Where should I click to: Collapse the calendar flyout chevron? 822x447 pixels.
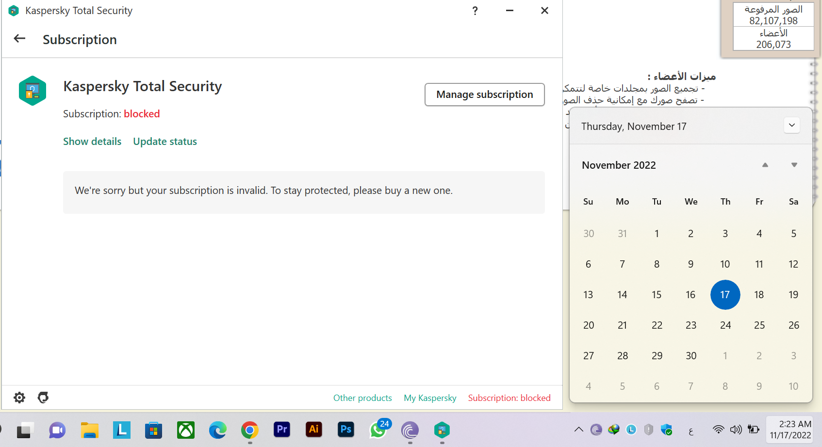[x=792, y=125]
